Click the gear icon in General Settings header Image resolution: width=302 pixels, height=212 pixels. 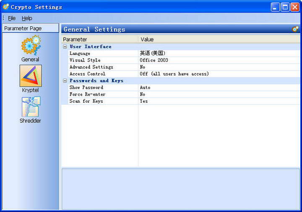pos(295,29)
